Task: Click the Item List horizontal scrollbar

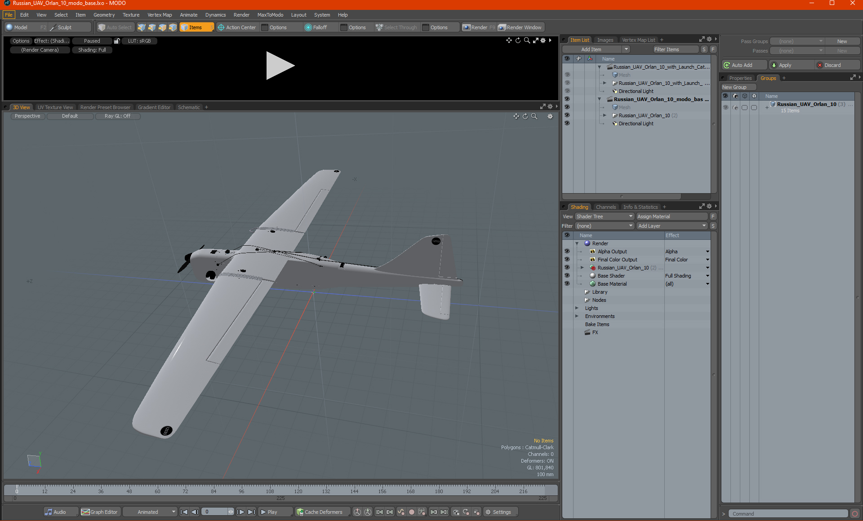Action: [623, 196]
